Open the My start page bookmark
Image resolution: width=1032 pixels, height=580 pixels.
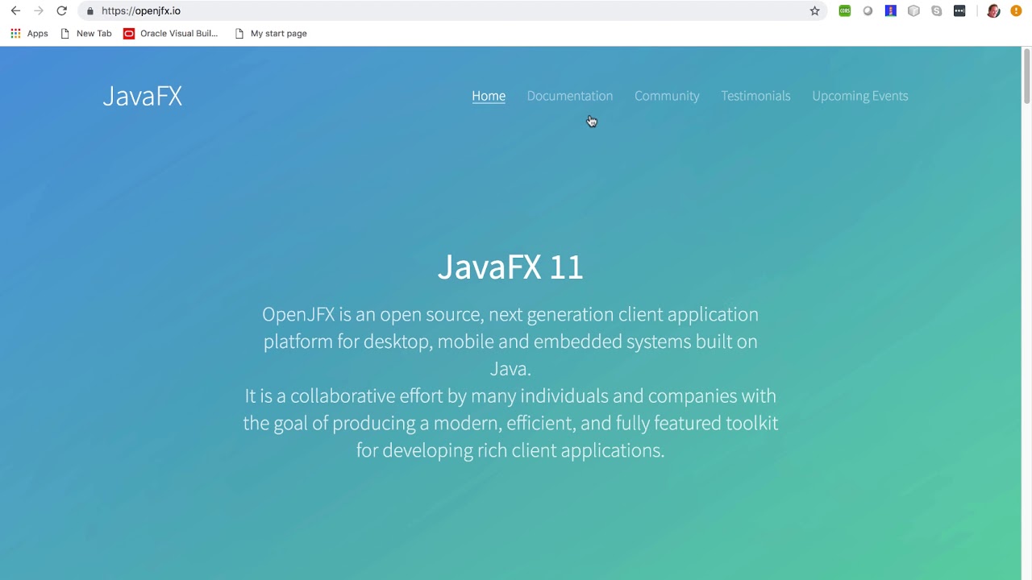pyautogui.click(x=271, y=33)
